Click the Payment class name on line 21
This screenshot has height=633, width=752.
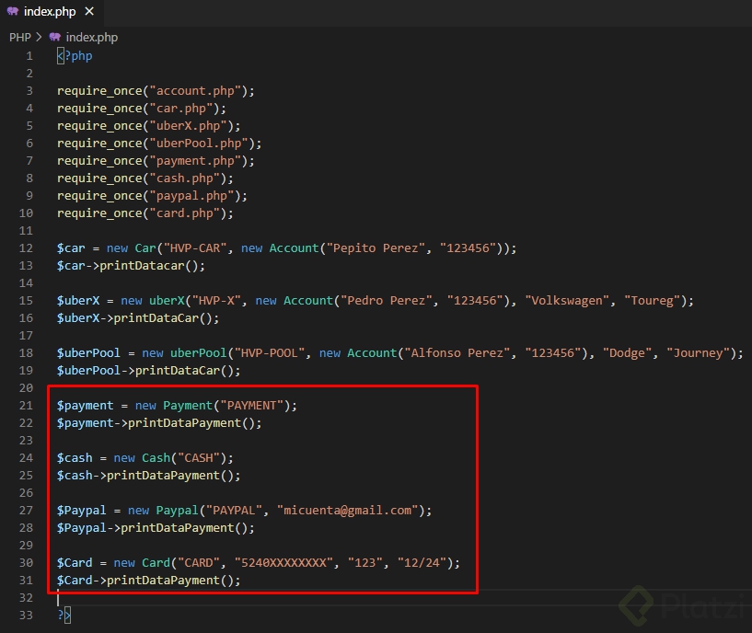point(188,406)
